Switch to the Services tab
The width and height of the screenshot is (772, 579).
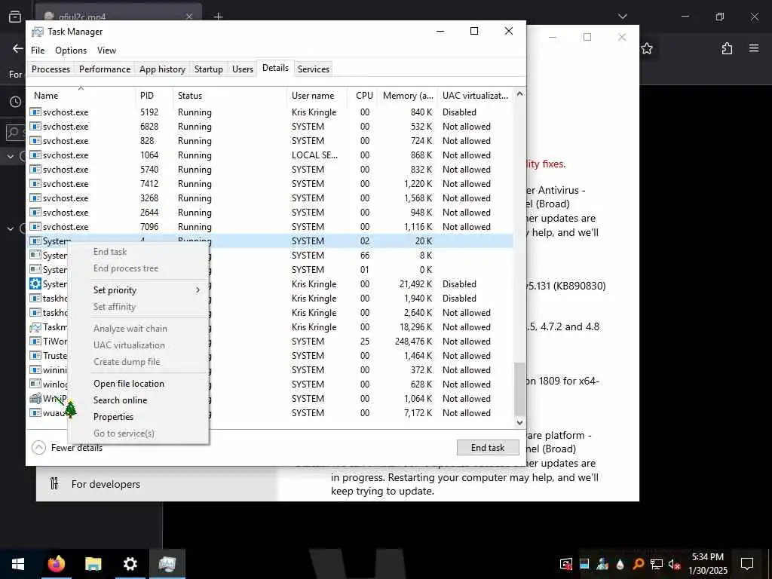point(313,69)
